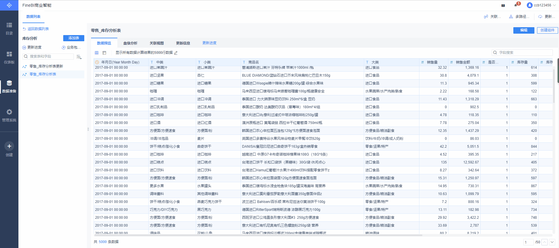Click the 返回数据列表 link

click(38, 29)
